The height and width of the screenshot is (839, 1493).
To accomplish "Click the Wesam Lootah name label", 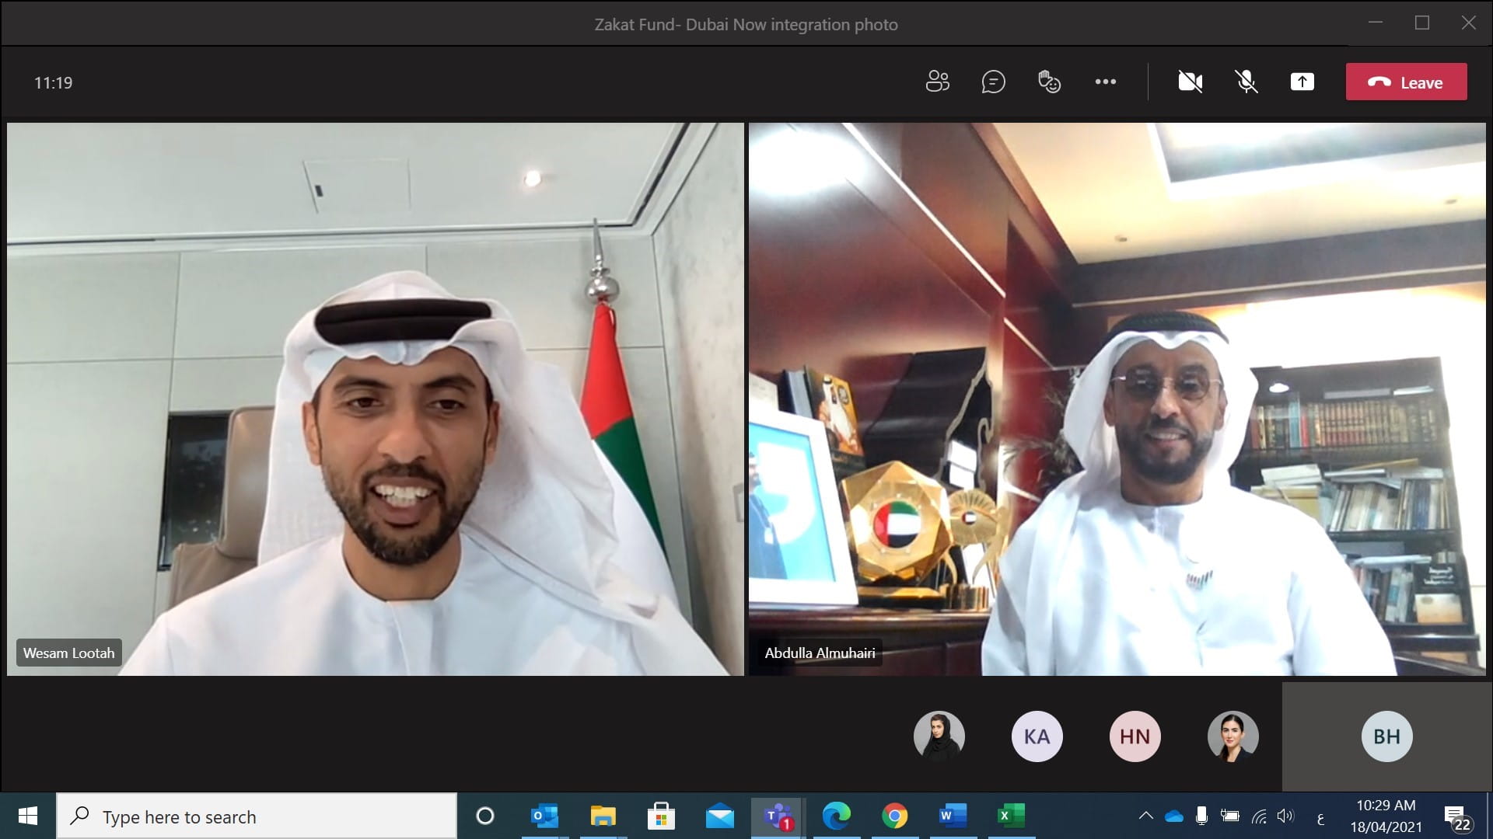I will pyautogui.click(x=68, y=653).
